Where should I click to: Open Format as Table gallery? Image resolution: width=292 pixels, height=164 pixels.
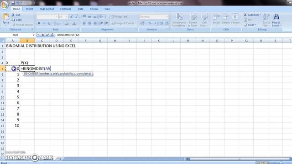(193, 20)
